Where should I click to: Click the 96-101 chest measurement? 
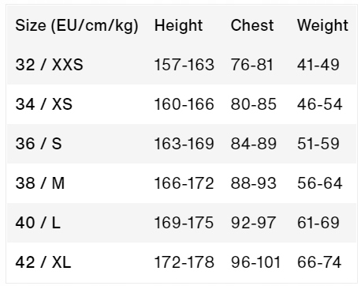click(255, 262)
